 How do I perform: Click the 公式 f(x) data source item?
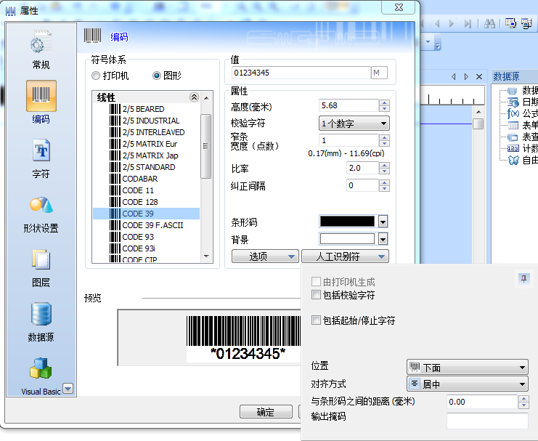tap(522, 113)
